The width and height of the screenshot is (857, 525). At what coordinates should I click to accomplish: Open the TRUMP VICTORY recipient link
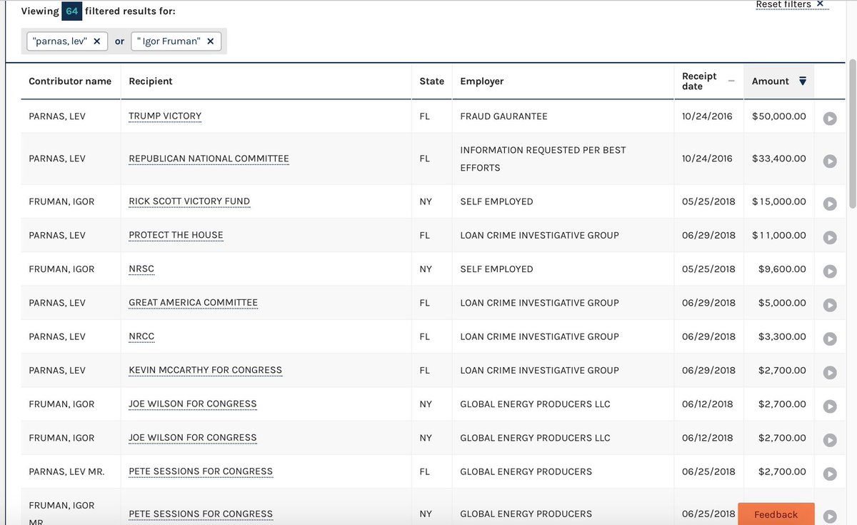[x=165, y=116]
